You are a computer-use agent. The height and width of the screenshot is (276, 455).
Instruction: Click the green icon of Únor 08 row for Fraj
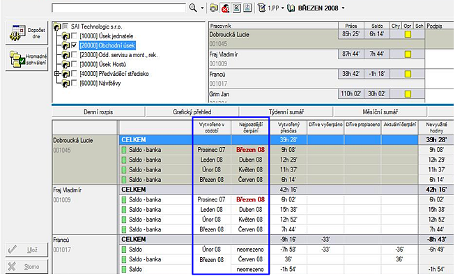tap(124, 220)
